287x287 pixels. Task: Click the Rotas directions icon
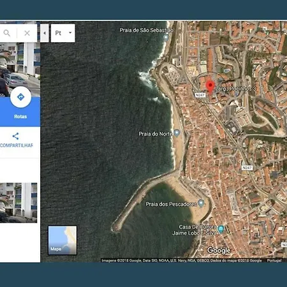pos(20,97)
